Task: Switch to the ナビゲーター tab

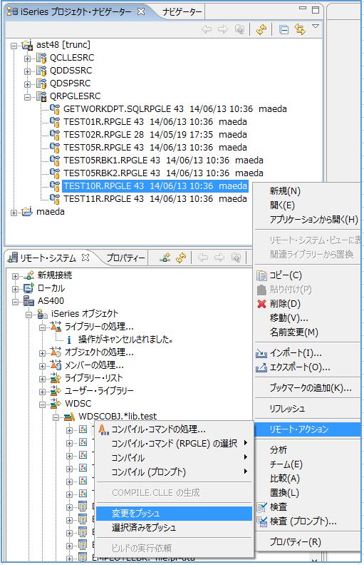Action: [182, 12]
